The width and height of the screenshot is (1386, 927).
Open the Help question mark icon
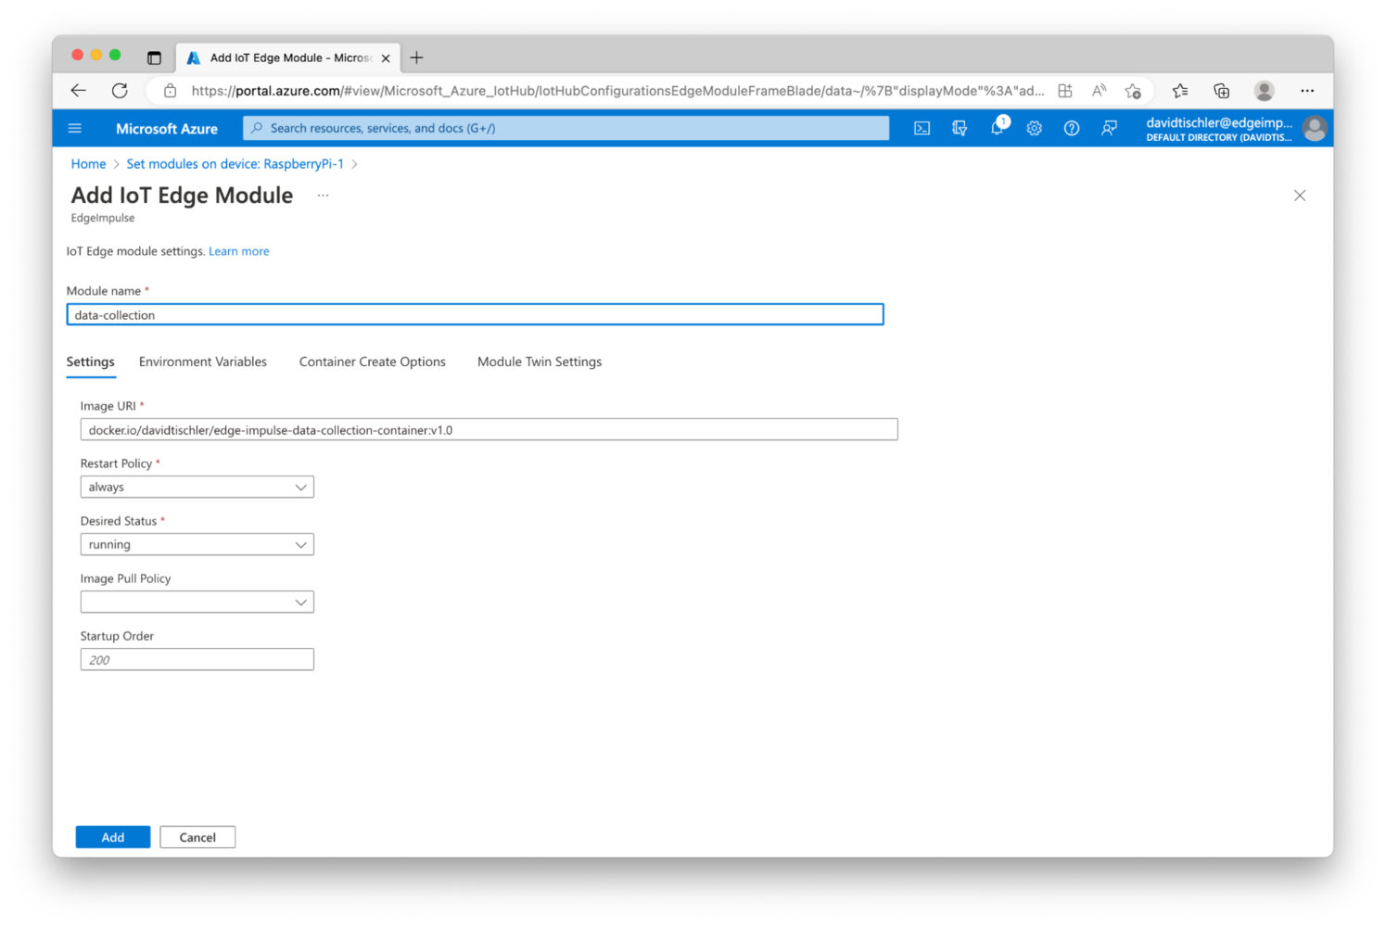(x=1071, y=128)
